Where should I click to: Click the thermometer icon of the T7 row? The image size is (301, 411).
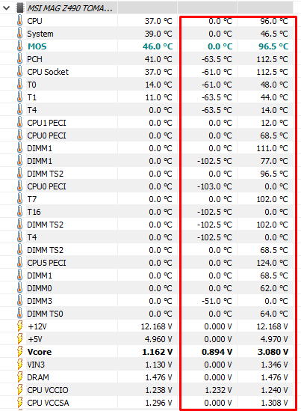20,199
